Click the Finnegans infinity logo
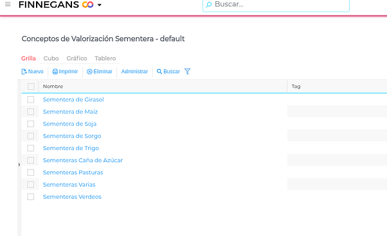The image size is (387, 236). pos(87,4)
